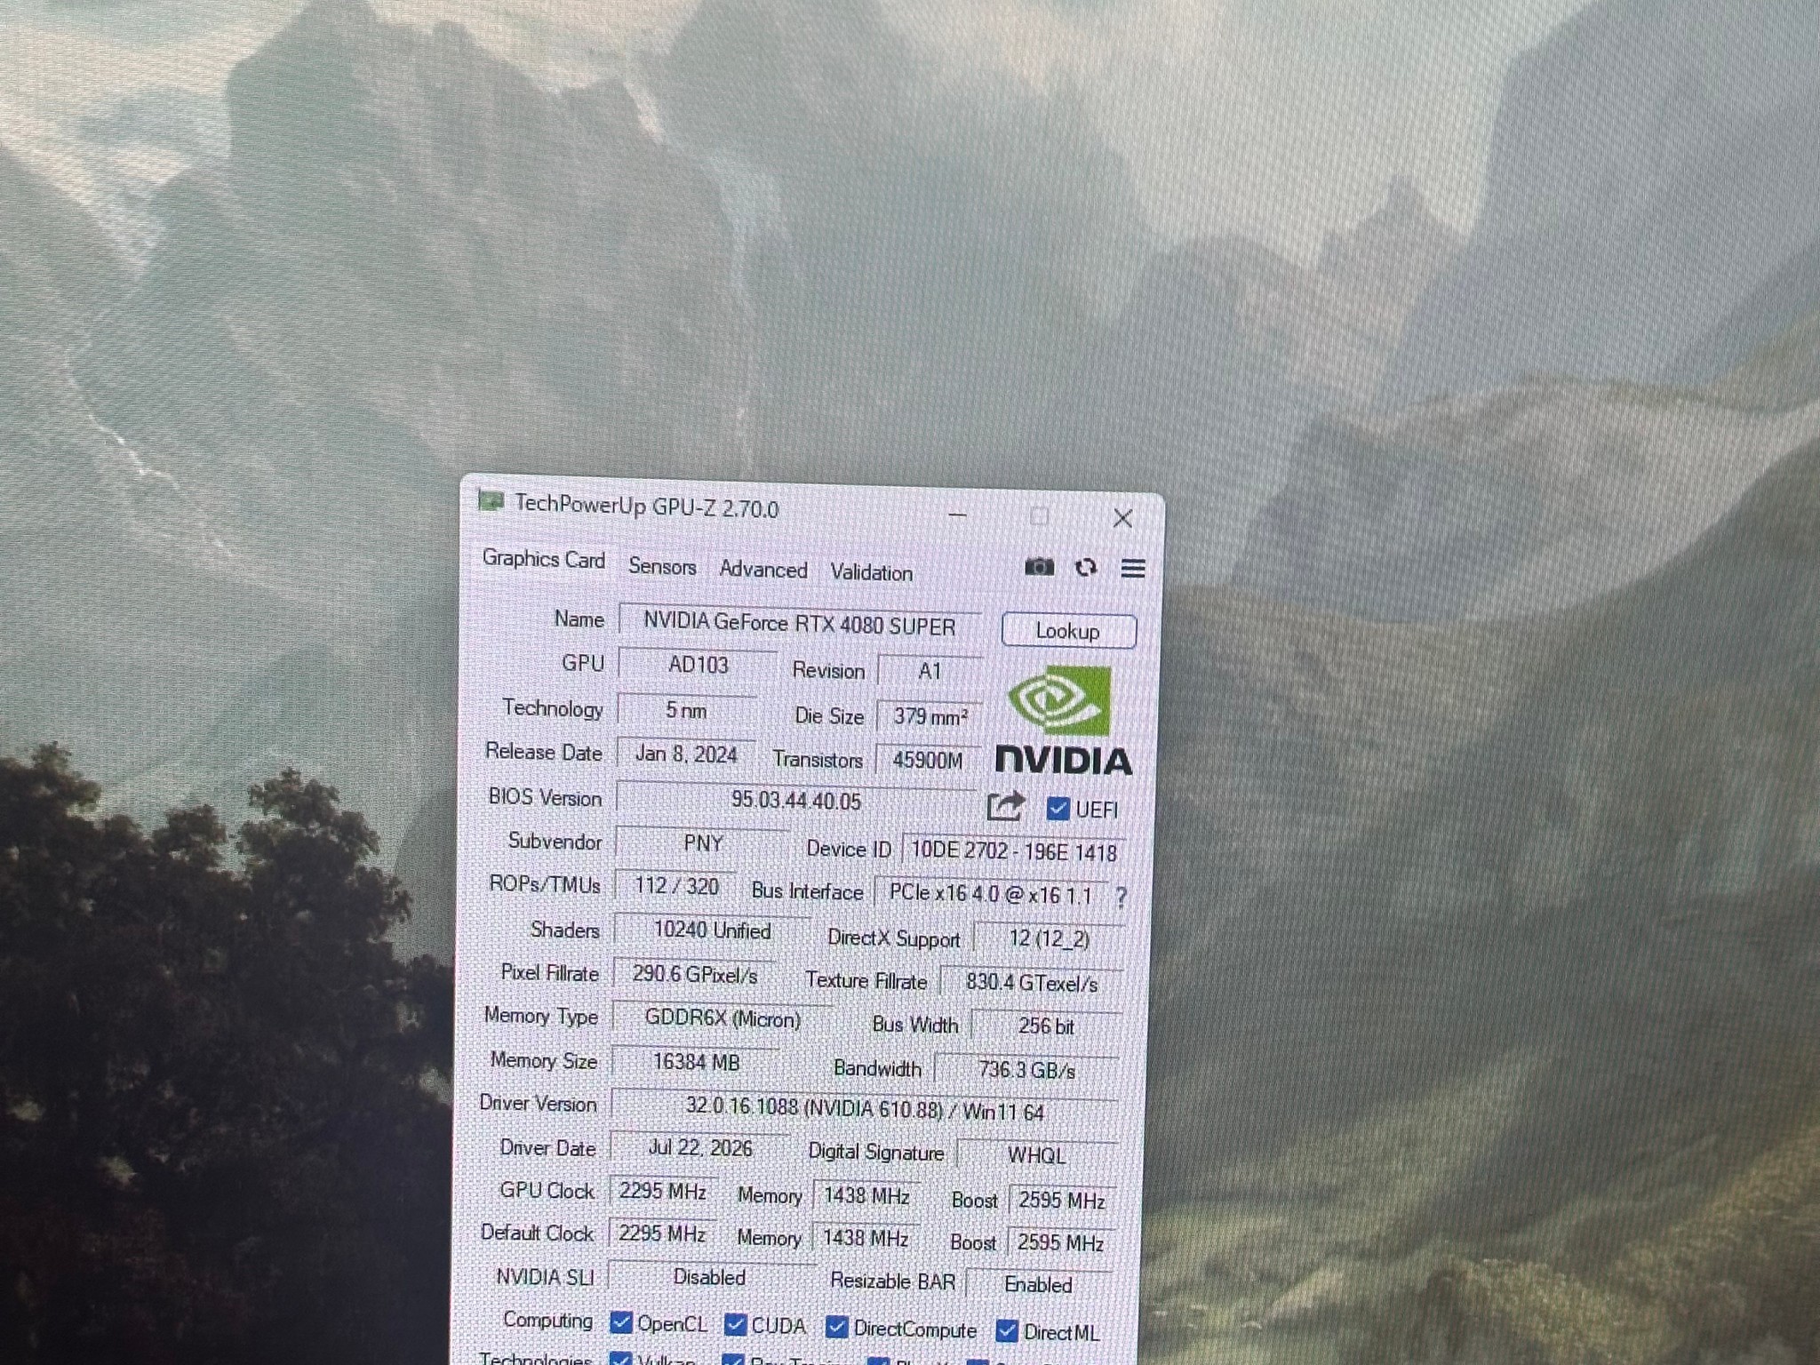Click the Shaders value 10240 Unified
The image size is (1820, 1365).
point(712,930)
